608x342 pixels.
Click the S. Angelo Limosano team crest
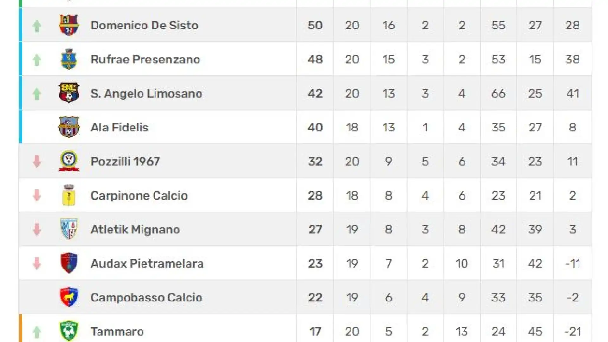coord(69,93)
